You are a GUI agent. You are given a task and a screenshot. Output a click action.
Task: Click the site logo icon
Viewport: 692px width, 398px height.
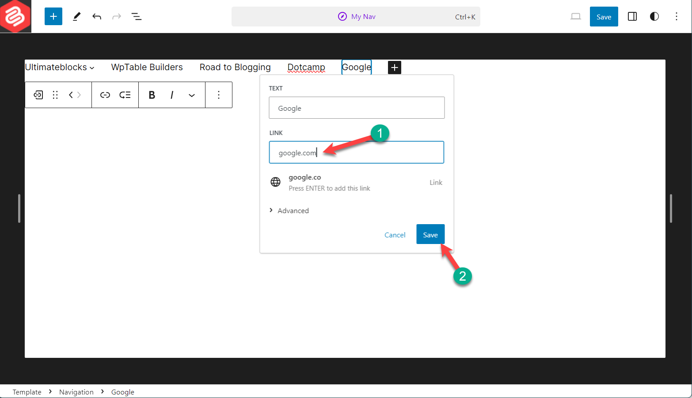pyautogui.click(x=15, y=16)
